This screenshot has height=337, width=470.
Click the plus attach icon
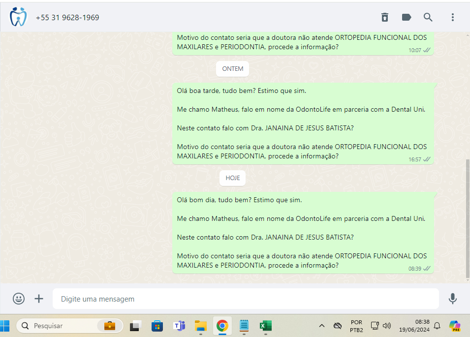pyautogui.click(x=39, y=299)
